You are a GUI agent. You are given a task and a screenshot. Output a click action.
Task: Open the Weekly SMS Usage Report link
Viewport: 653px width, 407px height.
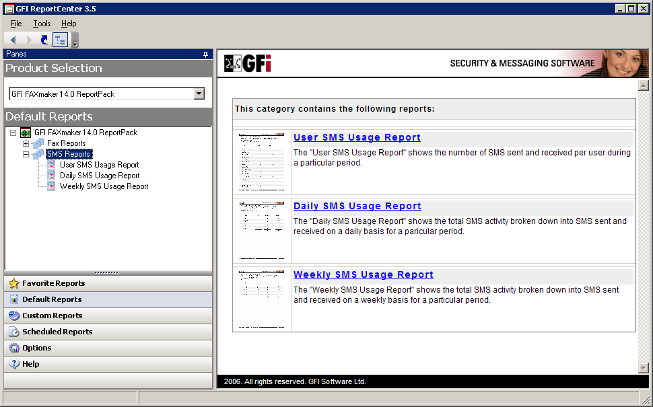(363, 274)
